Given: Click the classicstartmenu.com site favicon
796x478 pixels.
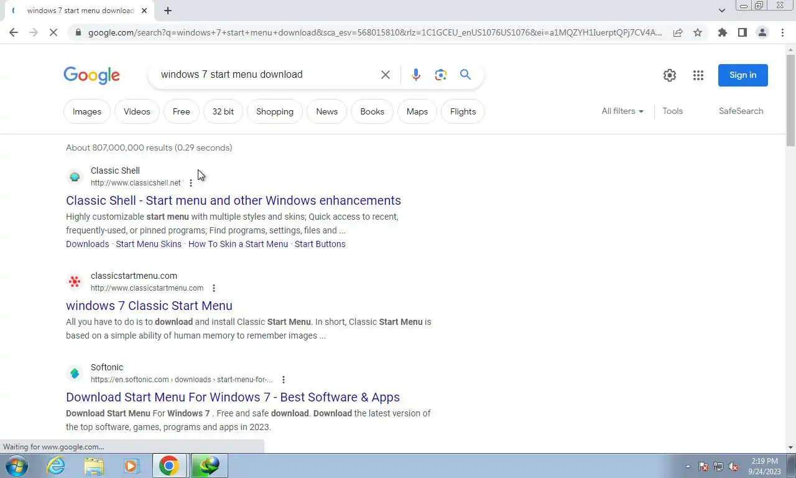Looking at the screenshot, I should pyautogui.click(x=75, y=282).
